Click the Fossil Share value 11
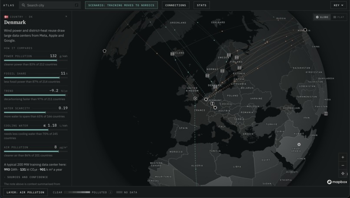Screen dimensions: 350x198 click(63, 73)
